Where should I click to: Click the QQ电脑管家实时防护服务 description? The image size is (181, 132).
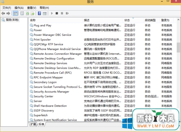click(x=100, y=44)
